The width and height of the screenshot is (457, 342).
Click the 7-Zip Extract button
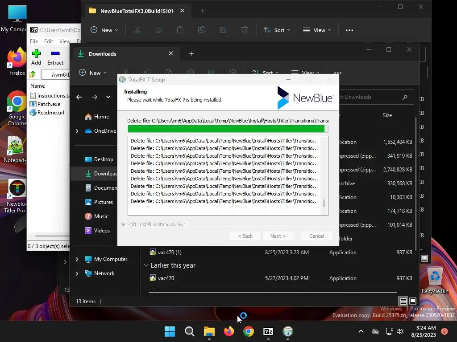[x=55, y=57]
